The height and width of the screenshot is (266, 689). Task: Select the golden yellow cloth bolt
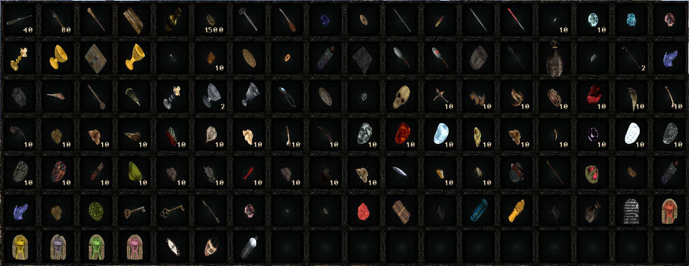[517, 211]
